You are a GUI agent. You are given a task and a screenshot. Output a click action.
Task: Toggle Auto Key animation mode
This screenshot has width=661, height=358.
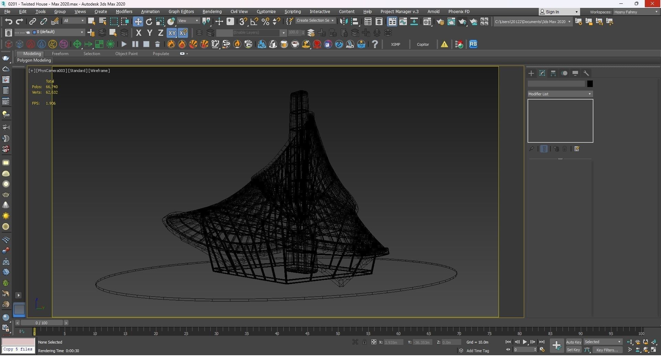tap(574, 342)
